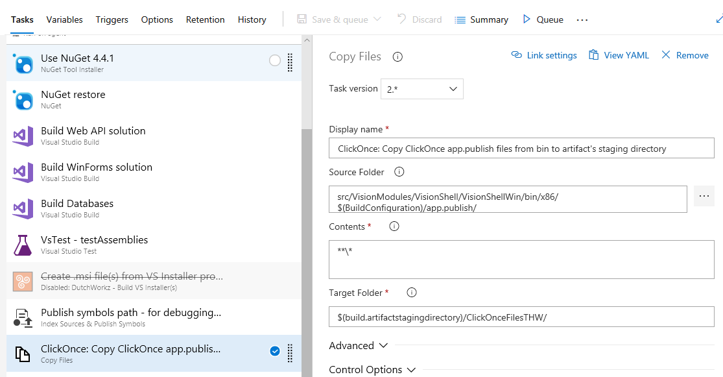
Task: Click the Link settings link
Action: [x=544, y=55]
